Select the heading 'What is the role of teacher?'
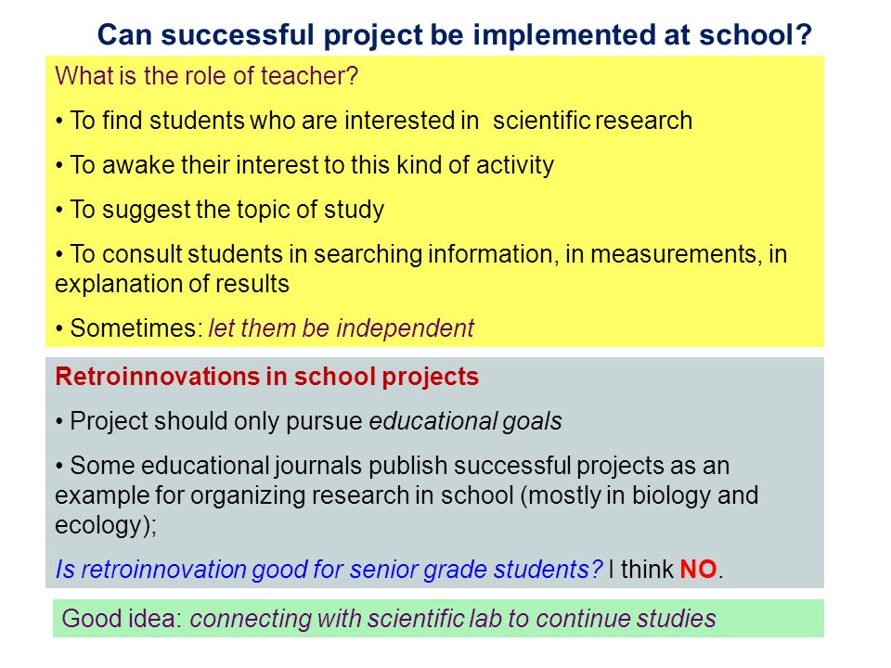 [207, 76]
